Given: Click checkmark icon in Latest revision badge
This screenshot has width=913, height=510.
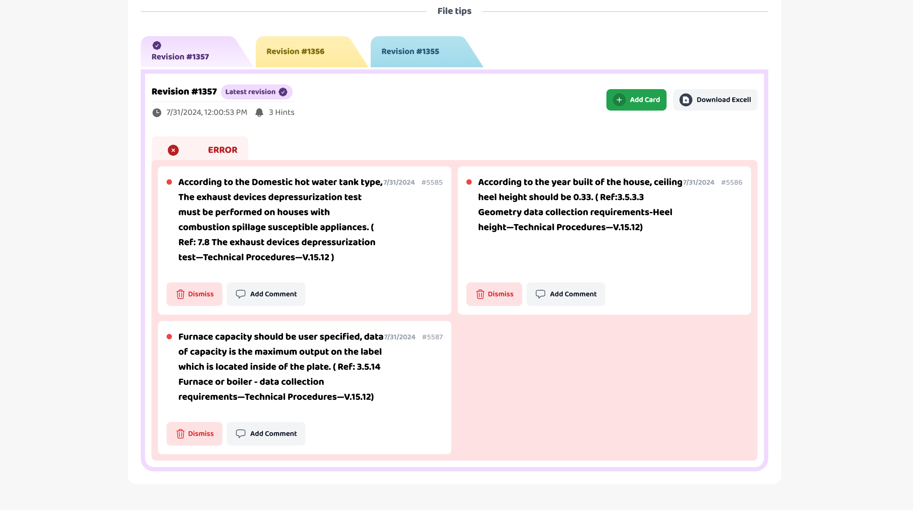Looking at the screenshot, I should [x=283, y=92].
